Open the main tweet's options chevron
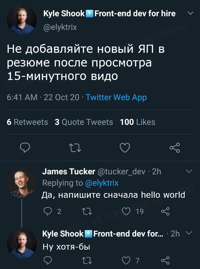 pos(190,13)
